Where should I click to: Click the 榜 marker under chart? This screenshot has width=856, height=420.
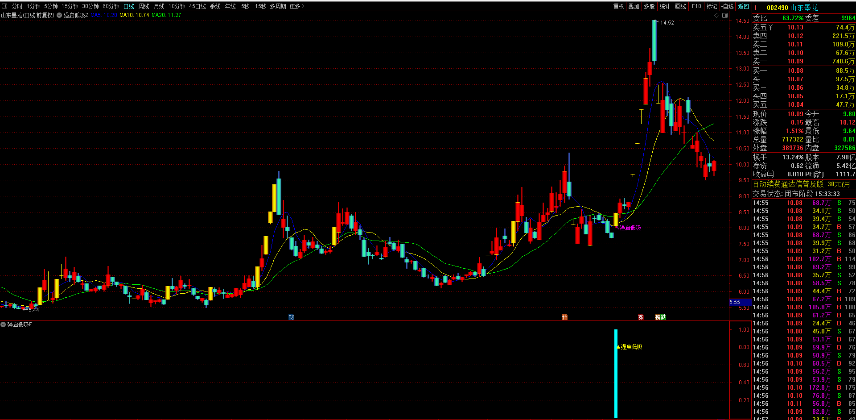click(658, 317)
